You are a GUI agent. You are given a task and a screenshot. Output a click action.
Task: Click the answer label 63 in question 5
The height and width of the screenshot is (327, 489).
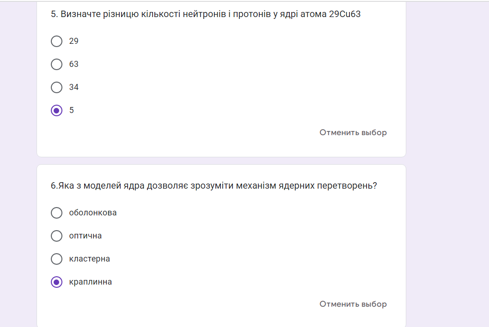(74, 64)
